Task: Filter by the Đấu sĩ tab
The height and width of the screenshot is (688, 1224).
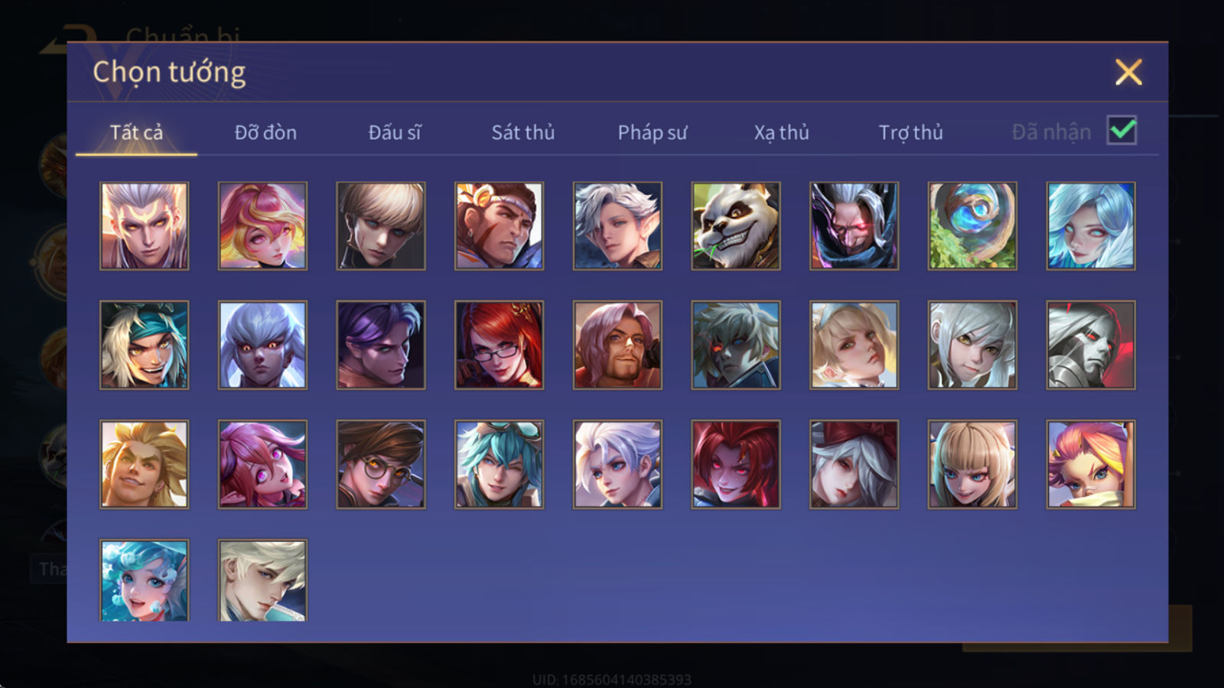Action: point(395,132)
